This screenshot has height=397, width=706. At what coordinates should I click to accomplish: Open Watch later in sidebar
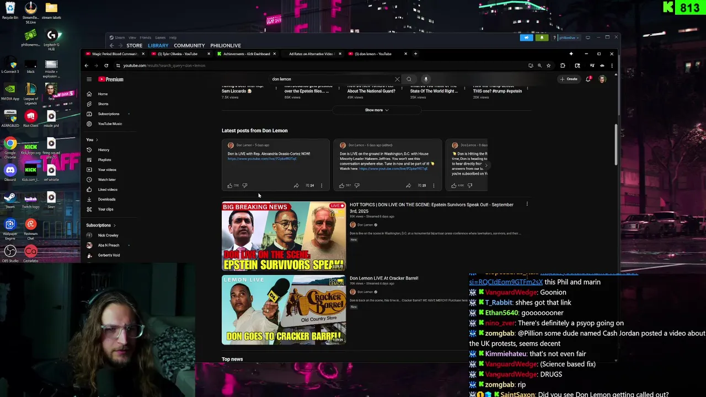tap(108, 180)
